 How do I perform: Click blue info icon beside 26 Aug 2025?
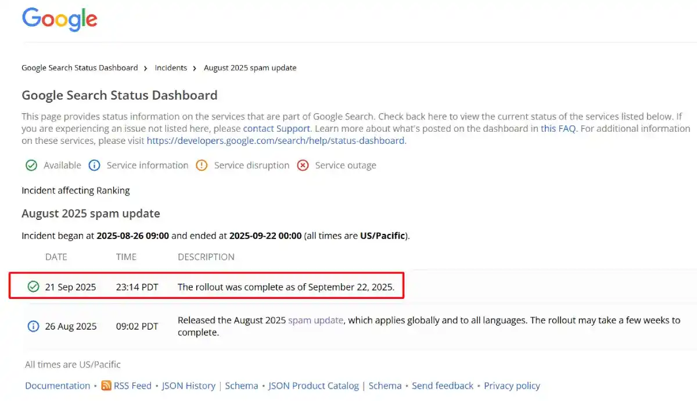point(33,326)
